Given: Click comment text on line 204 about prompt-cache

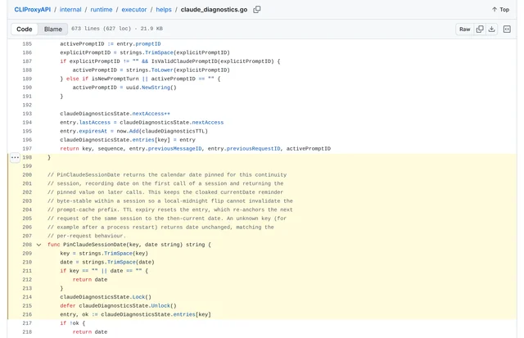Looking at the screenshot, I should (x=170, y=210).
